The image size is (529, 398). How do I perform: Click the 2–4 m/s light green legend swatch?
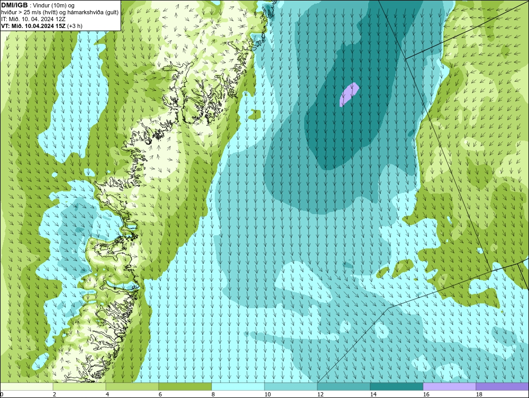click(x=79, y=386)
